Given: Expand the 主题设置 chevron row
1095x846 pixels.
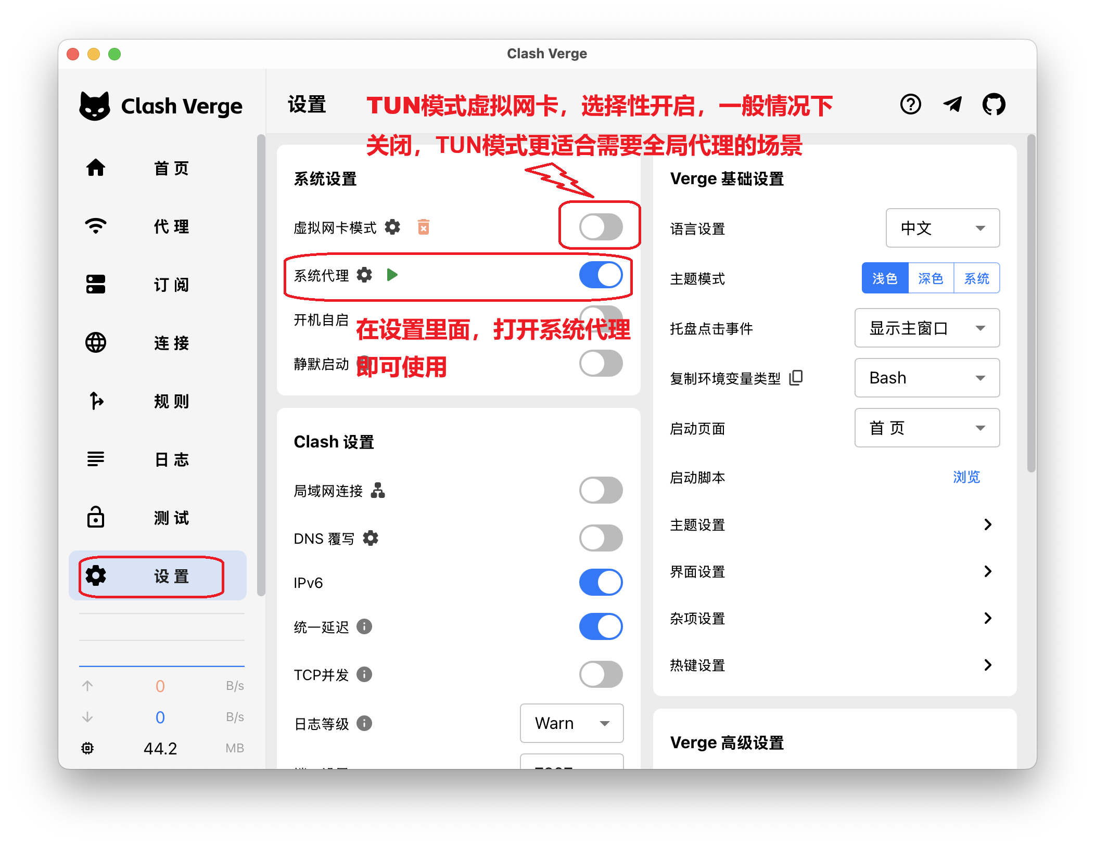Looking at the screenshot, I should pos(987,524).
